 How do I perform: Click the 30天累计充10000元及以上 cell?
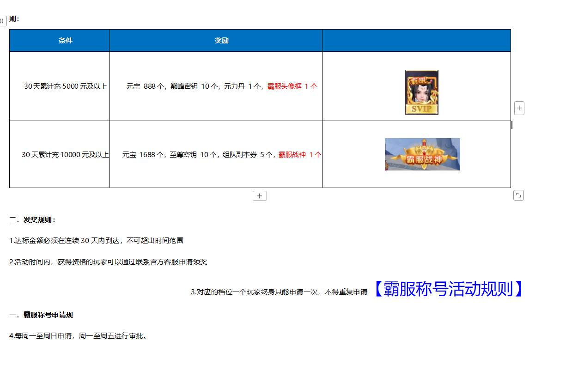tap(66, 155)
